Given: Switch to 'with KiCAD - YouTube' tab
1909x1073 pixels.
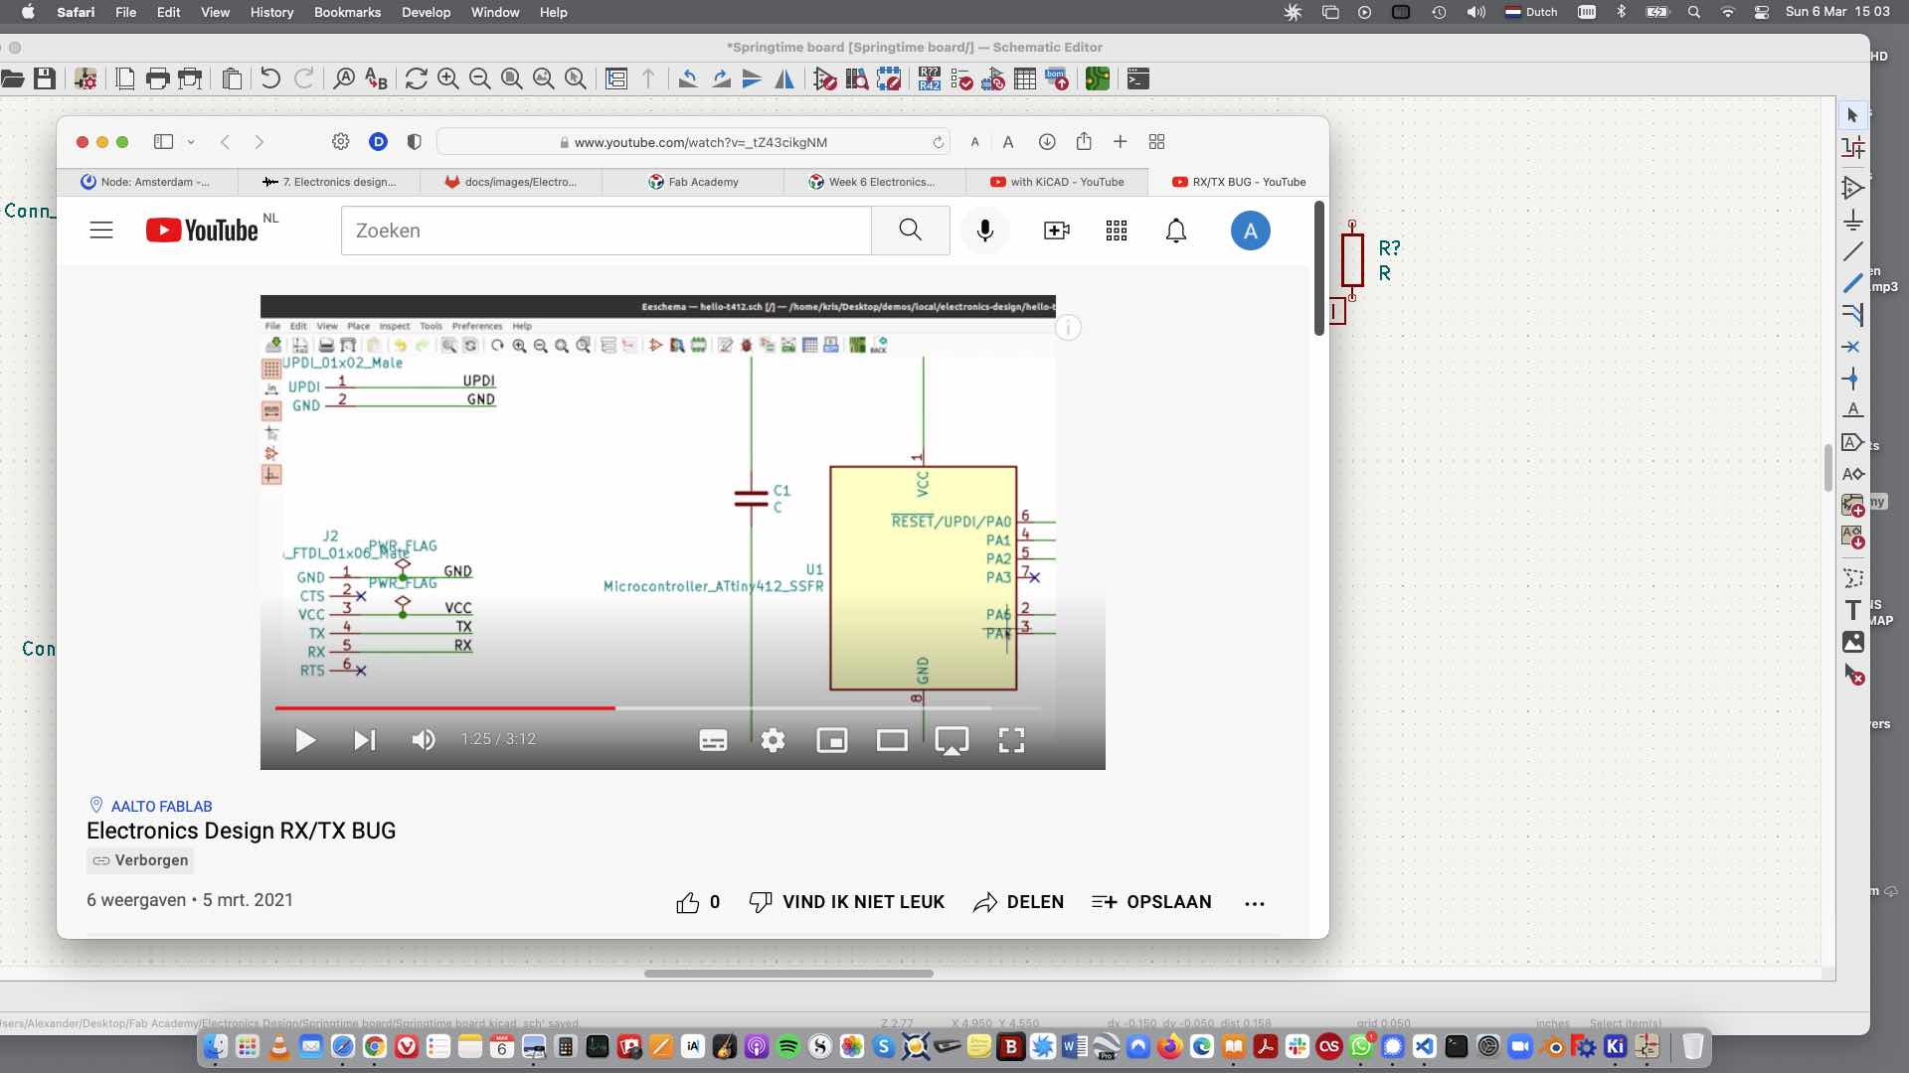Looking at the screenshot, I should coord(1057,182).
